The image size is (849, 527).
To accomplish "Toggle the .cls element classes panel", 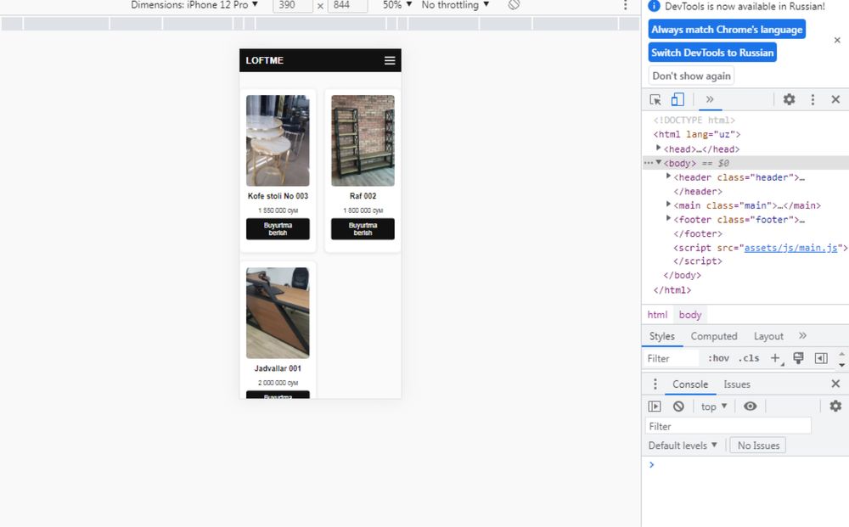I will [x=748, y=358].
